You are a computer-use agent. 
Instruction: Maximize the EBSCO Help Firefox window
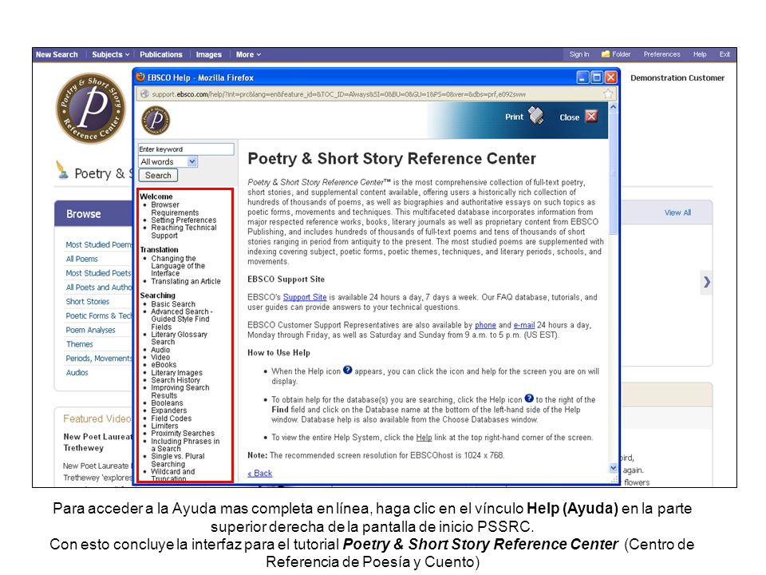(597, 77)
